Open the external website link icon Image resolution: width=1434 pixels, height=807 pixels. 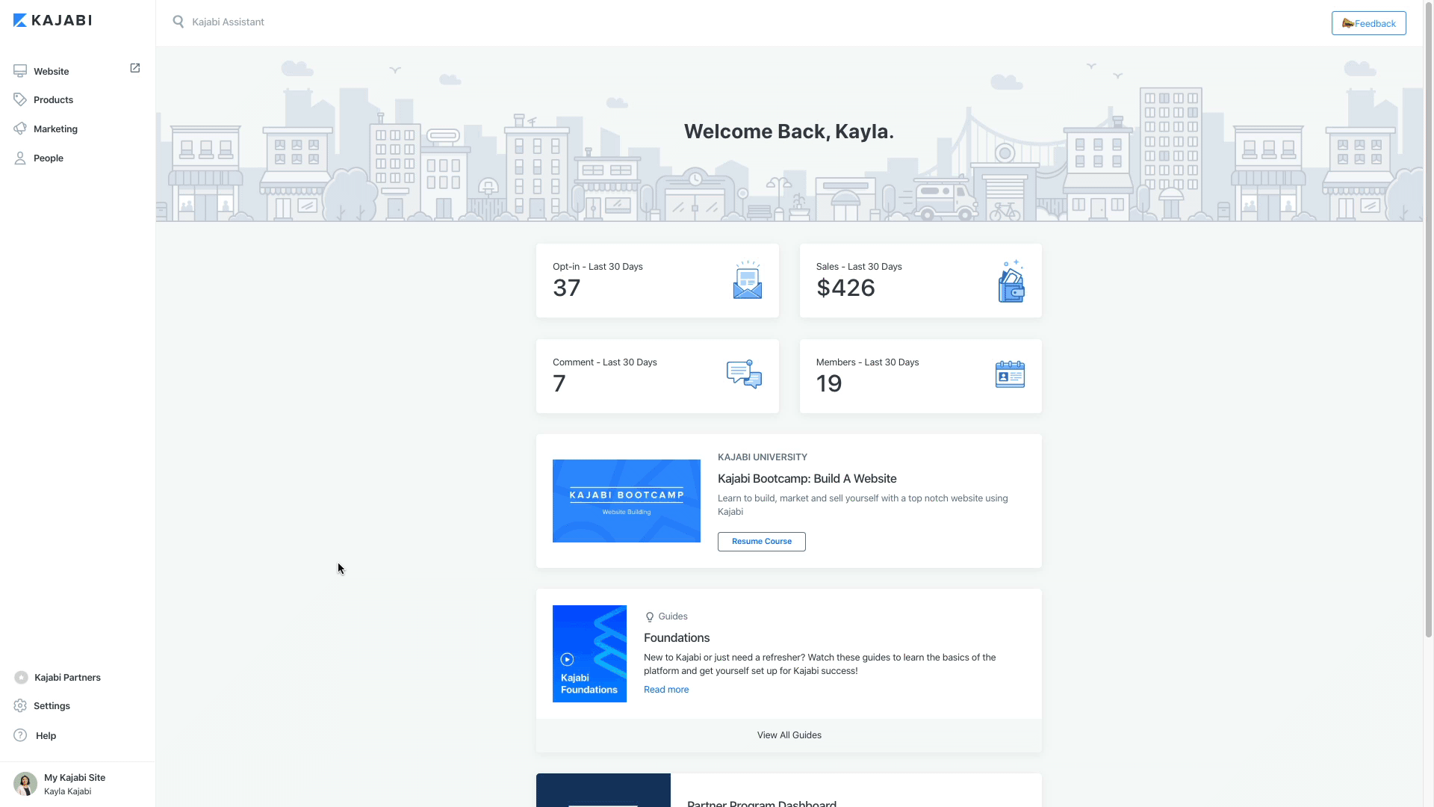click(135, 68)
